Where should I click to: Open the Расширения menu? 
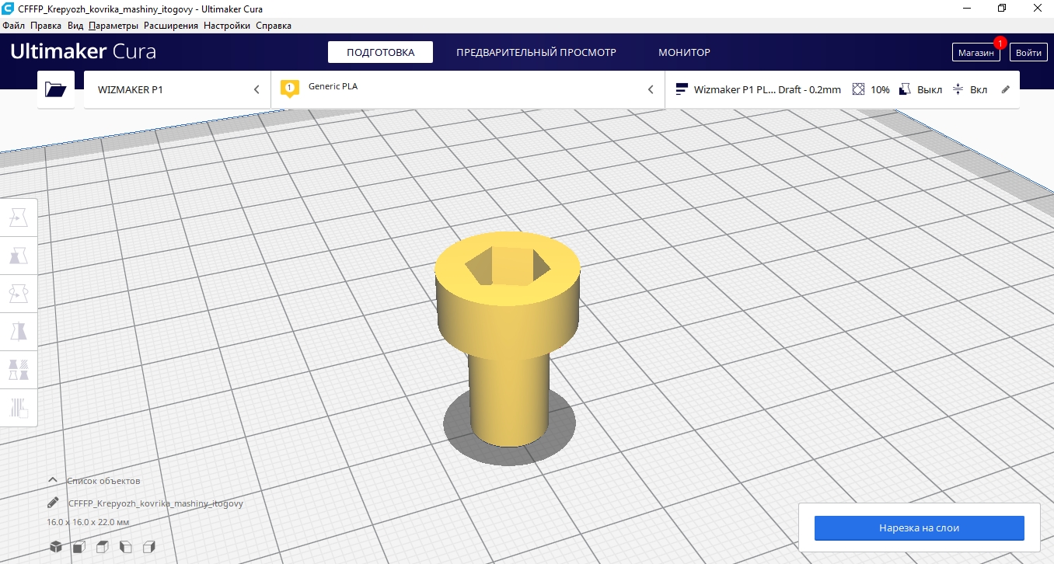(171, 26)
